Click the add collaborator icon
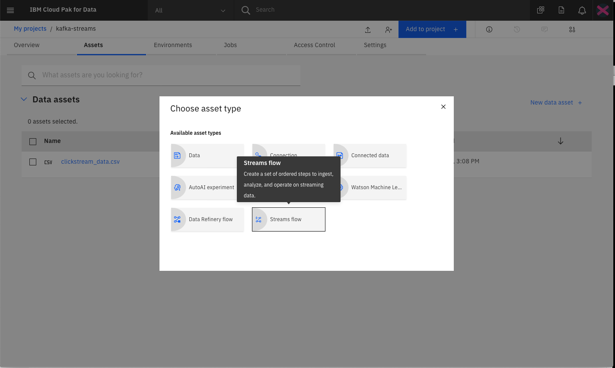Screen dimensions: 615x368 tap(389, 29)
